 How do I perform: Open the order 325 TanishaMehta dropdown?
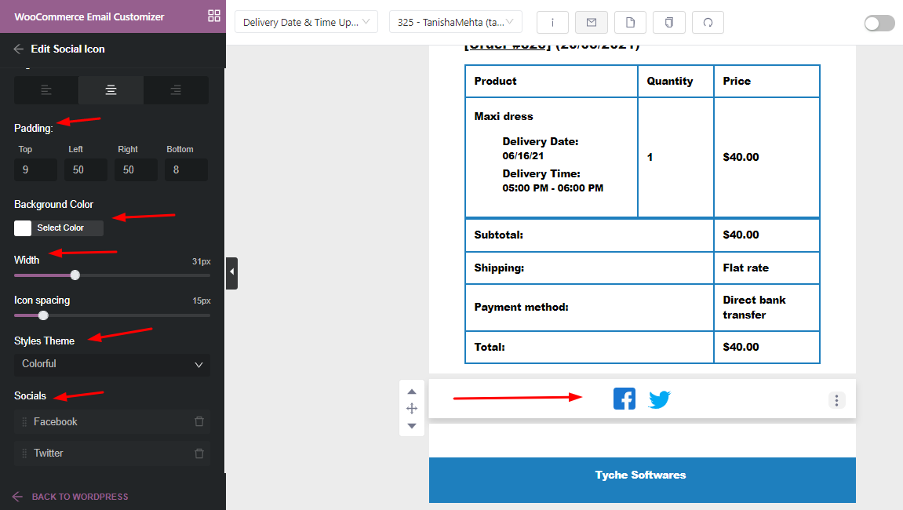456,22
